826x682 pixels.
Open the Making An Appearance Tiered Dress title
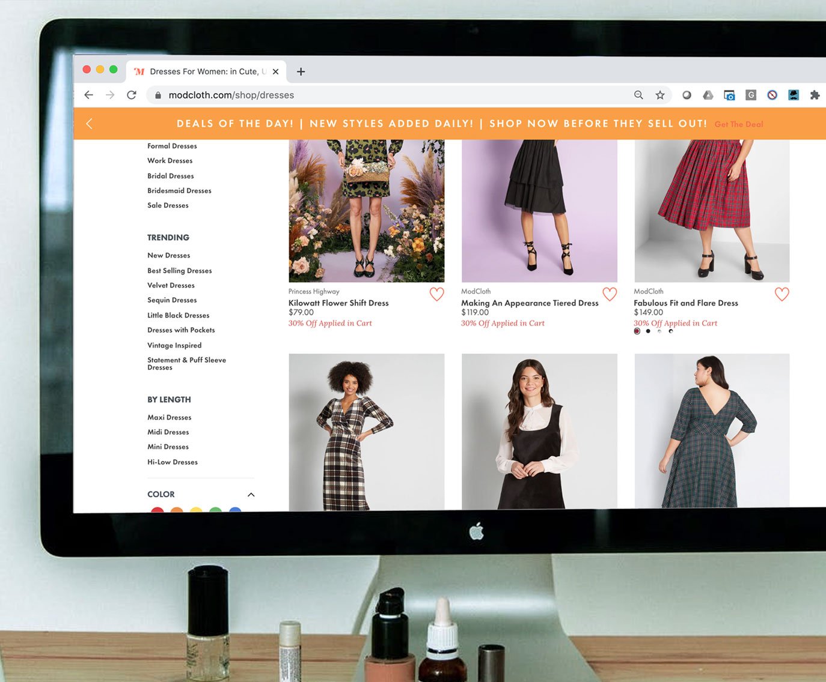530,303
